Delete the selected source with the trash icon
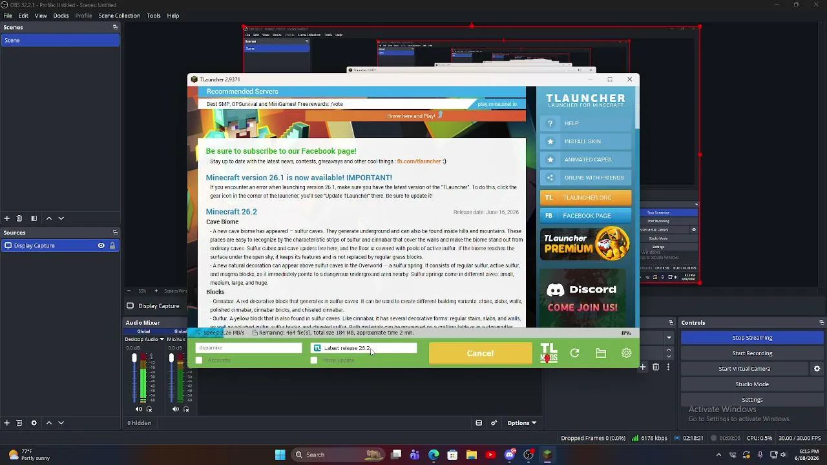827x465 pixels. click(19, 423)
